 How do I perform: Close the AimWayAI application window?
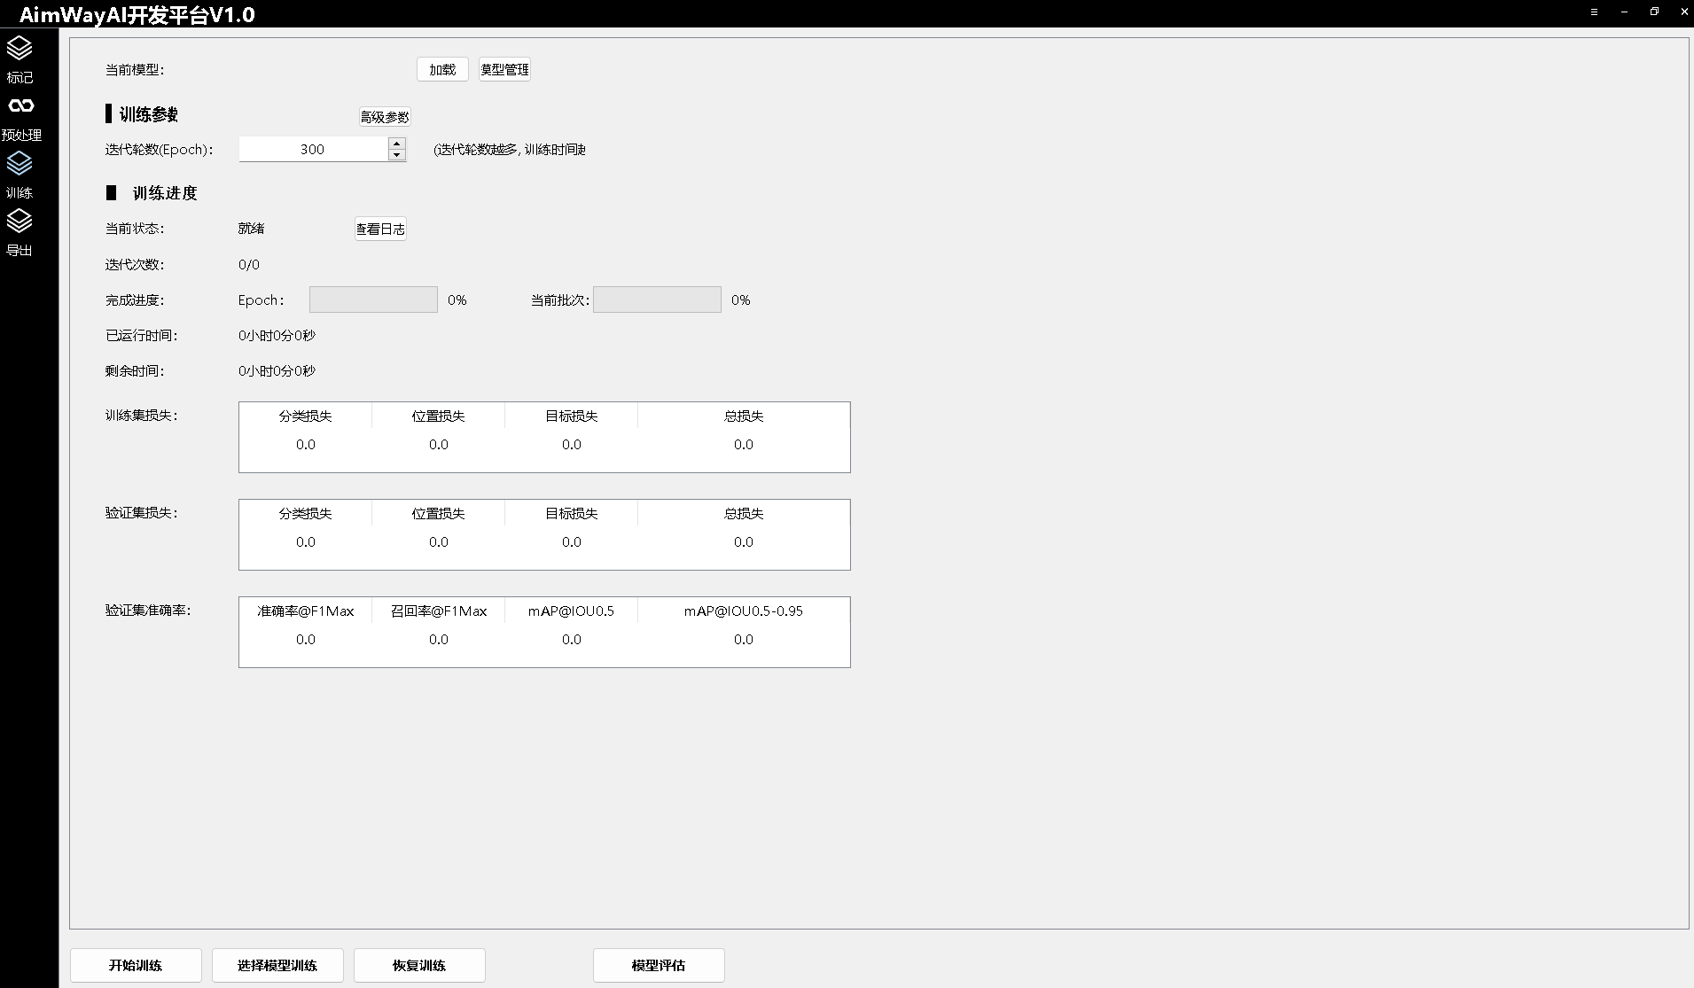pos(1683,12)
